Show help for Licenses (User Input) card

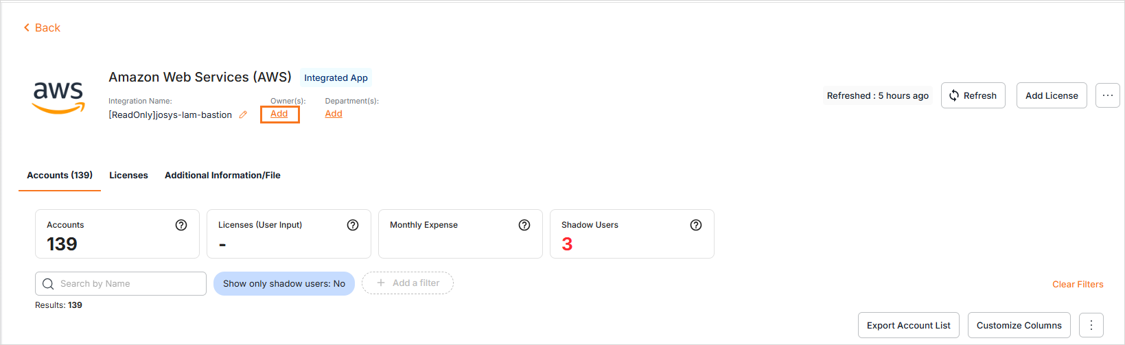pos(353,225)
